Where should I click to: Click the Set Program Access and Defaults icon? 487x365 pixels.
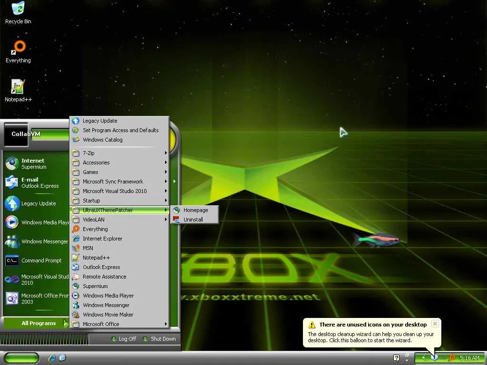(x=76, y=130)
